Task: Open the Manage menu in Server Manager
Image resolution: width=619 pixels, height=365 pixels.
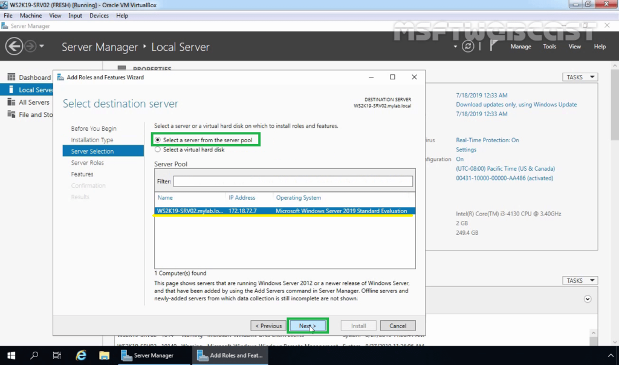Action: tap(520, 46)
